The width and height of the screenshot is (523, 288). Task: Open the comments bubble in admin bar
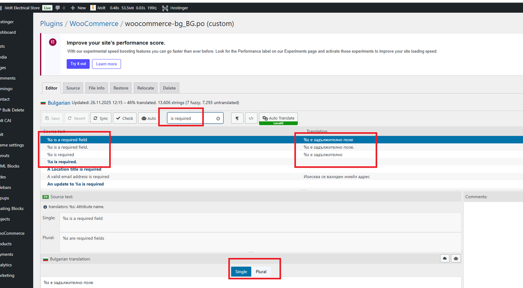pyautogui.click(x=60, y=8)
